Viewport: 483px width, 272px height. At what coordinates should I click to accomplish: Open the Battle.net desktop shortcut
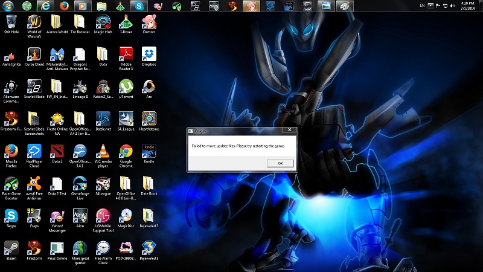coord(103,121)
